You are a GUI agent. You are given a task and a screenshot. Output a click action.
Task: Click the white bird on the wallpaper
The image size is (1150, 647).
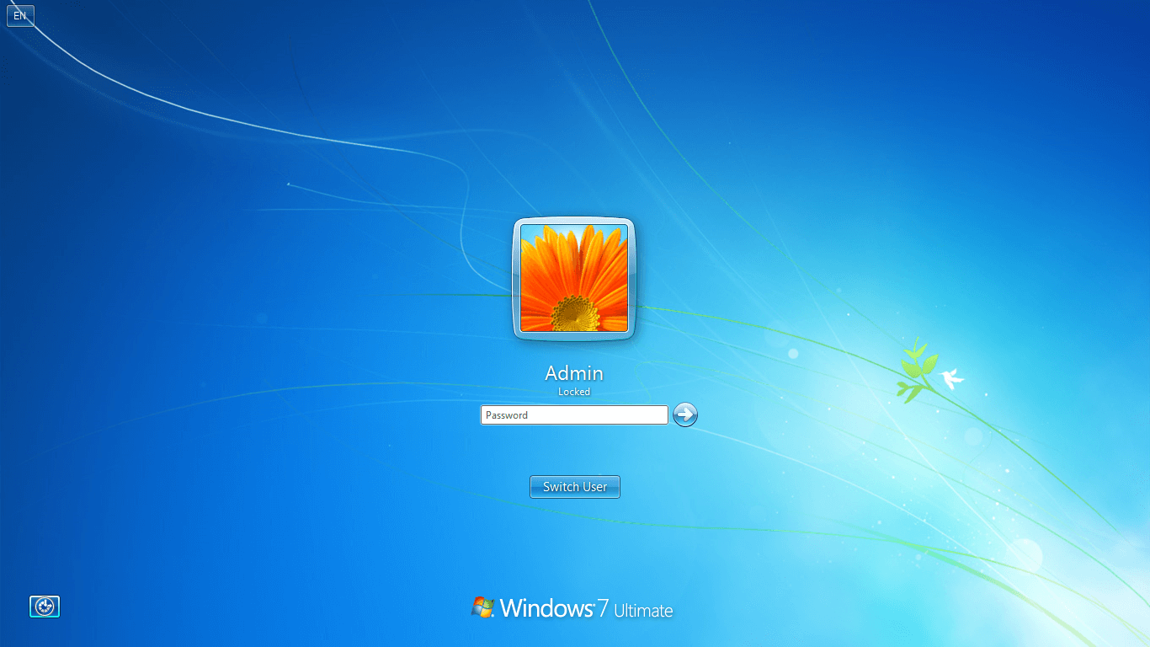click(x=952, y=378)
